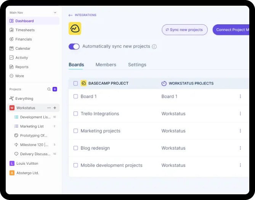Click the Calendar nav label
The height and width of the screenshot is (200, 255).
[23, 49]
